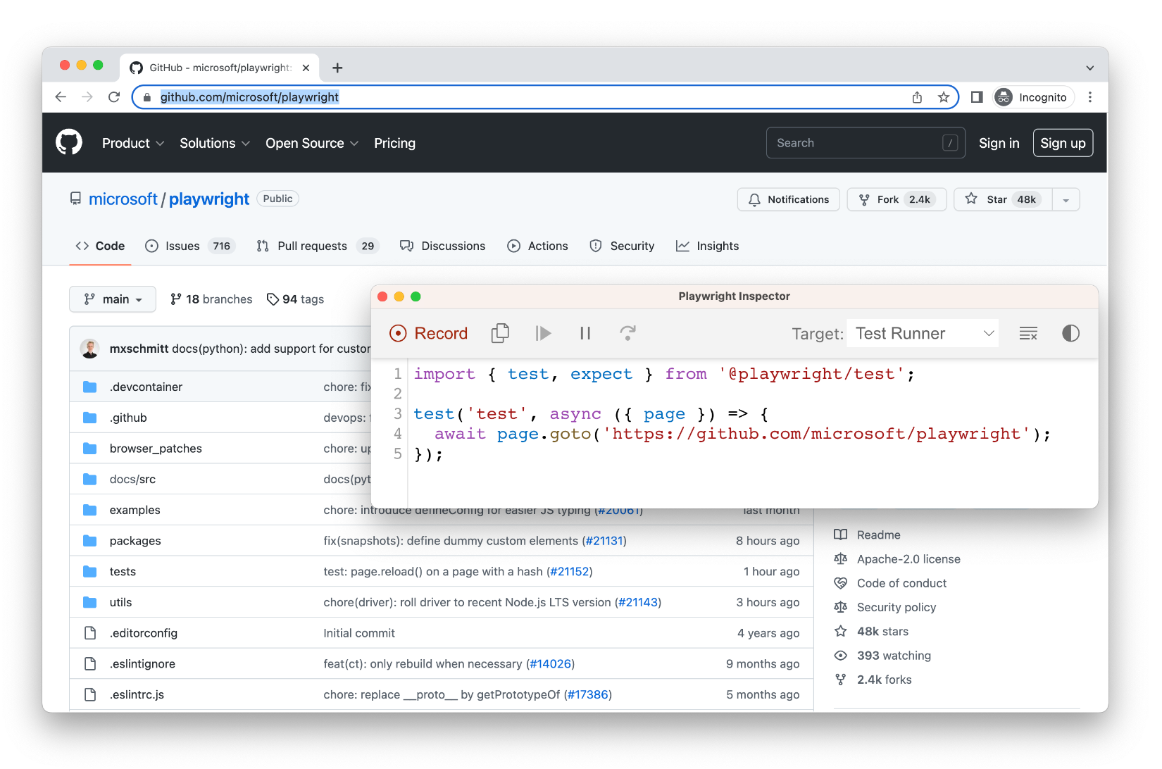Open the main branch selector dropdown
This screenshot has width=1162, height=769.
[113, 299]
